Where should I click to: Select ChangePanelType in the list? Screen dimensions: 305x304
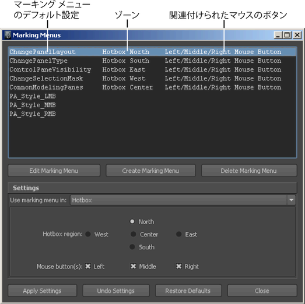tap(152, 61)
